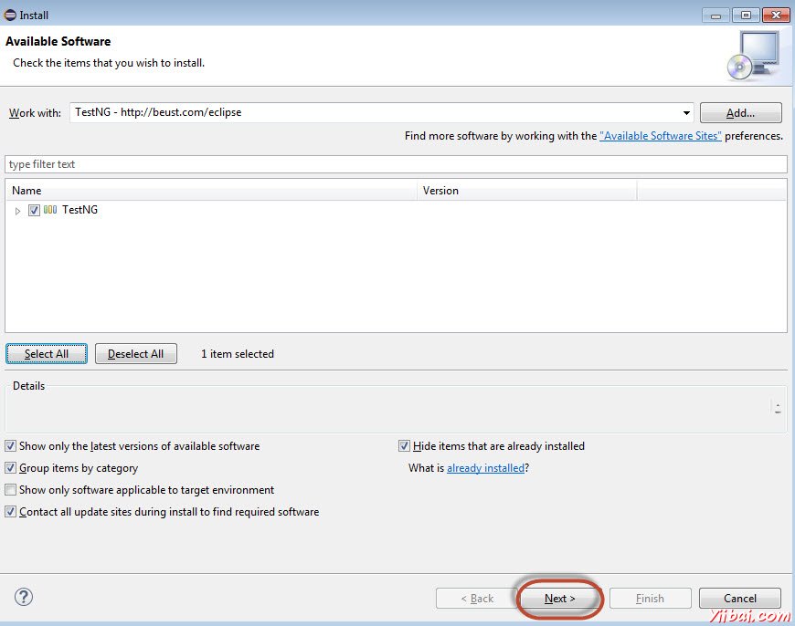795x626 pixels.
Task: Enable Show only software applicable to target environment
Action: (x=9, y=490)
